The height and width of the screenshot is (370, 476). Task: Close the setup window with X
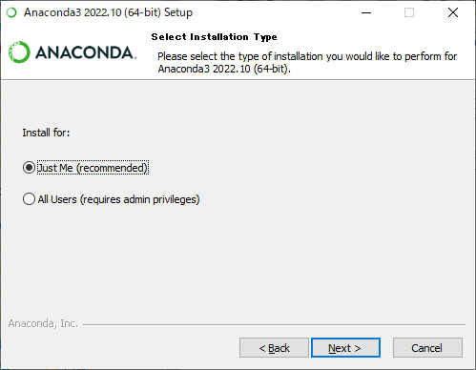pos(453,12)
